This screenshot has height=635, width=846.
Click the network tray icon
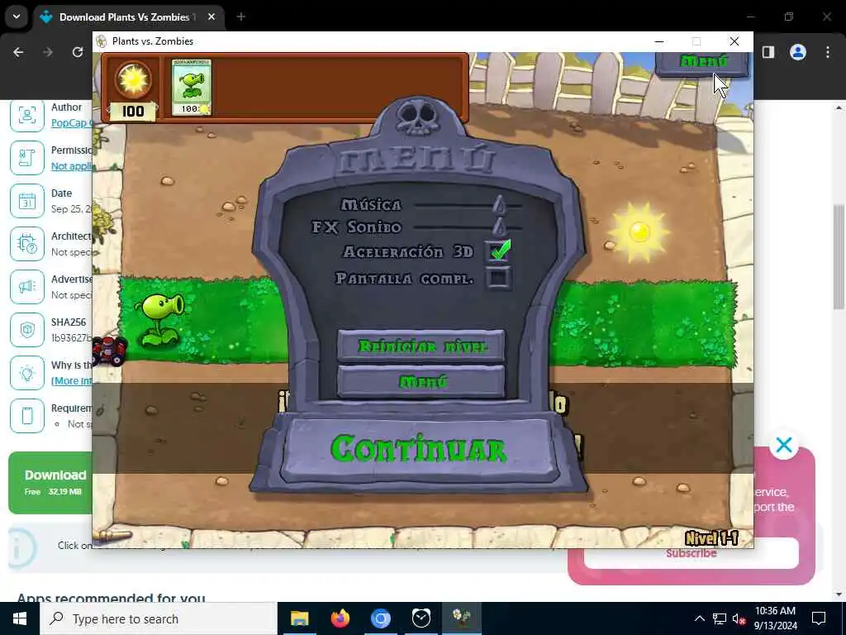click(720, 618)
